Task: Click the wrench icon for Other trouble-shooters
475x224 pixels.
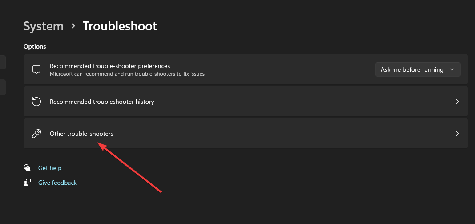Action: coord(36,134)
